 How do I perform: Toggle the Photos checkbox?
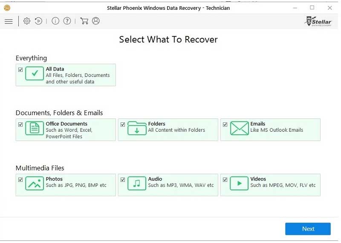(x=20, y=180)
